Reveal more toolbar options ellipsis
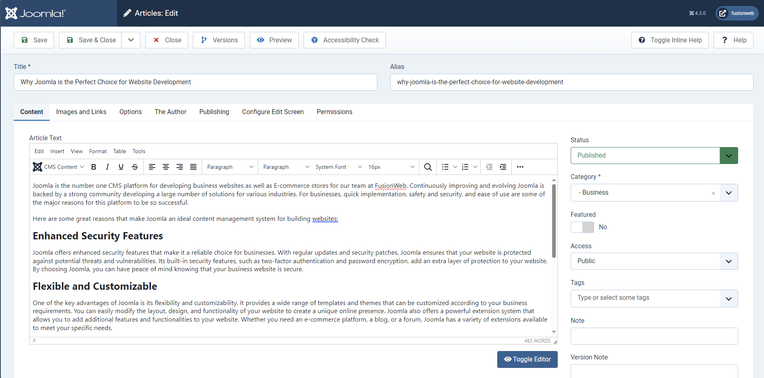 pos(520,167)
